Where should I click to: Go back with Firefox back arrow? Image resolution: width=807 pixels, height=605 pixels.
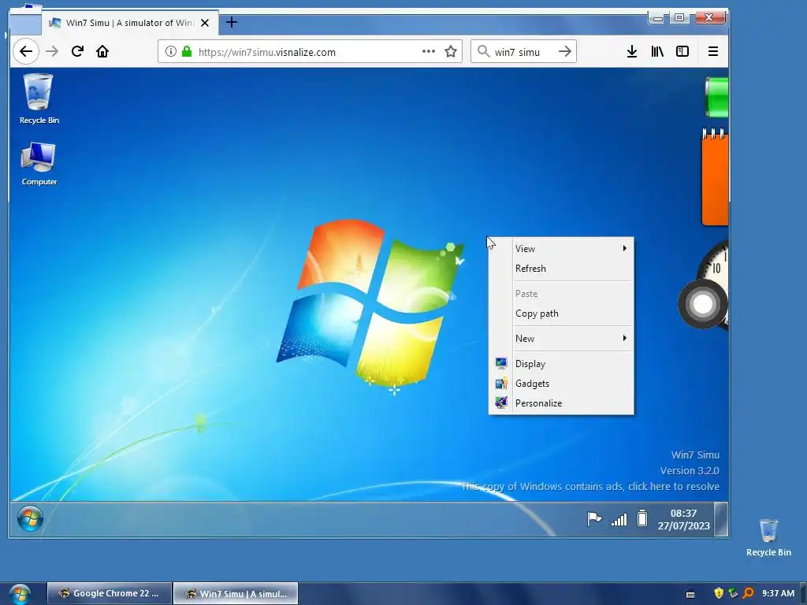click(x=26, y=51)
